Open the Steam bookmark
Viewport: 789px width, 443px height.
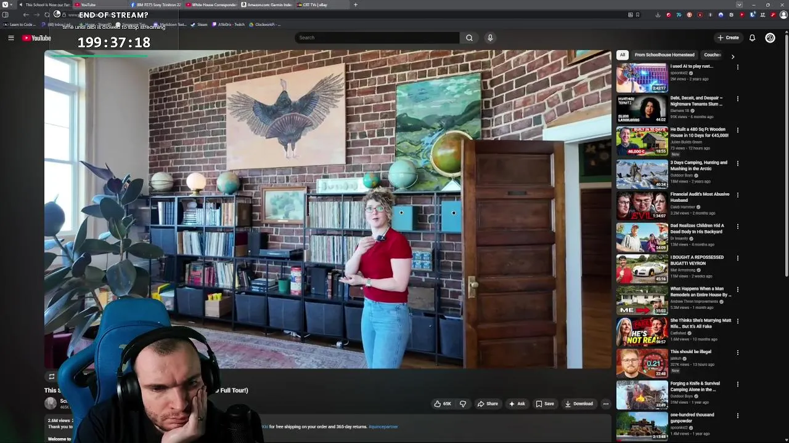point(199,25)
